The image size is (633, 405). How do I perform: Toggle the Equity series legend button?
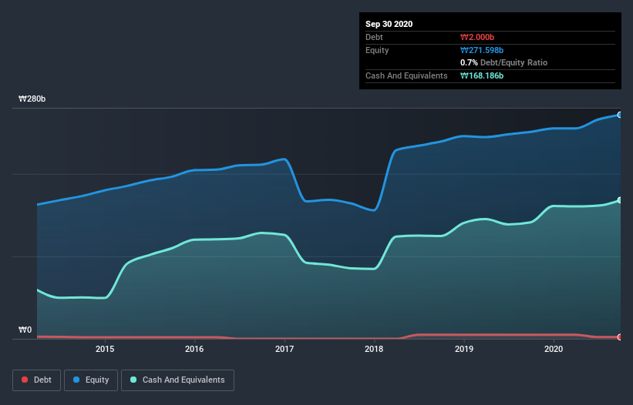91,380
